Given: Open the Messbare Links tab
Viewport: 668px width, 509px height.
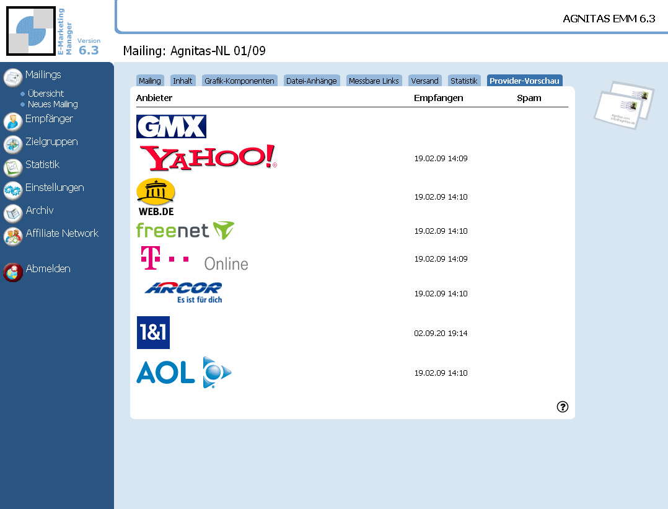Looking at the screenshot, I should tap(374, 81).
